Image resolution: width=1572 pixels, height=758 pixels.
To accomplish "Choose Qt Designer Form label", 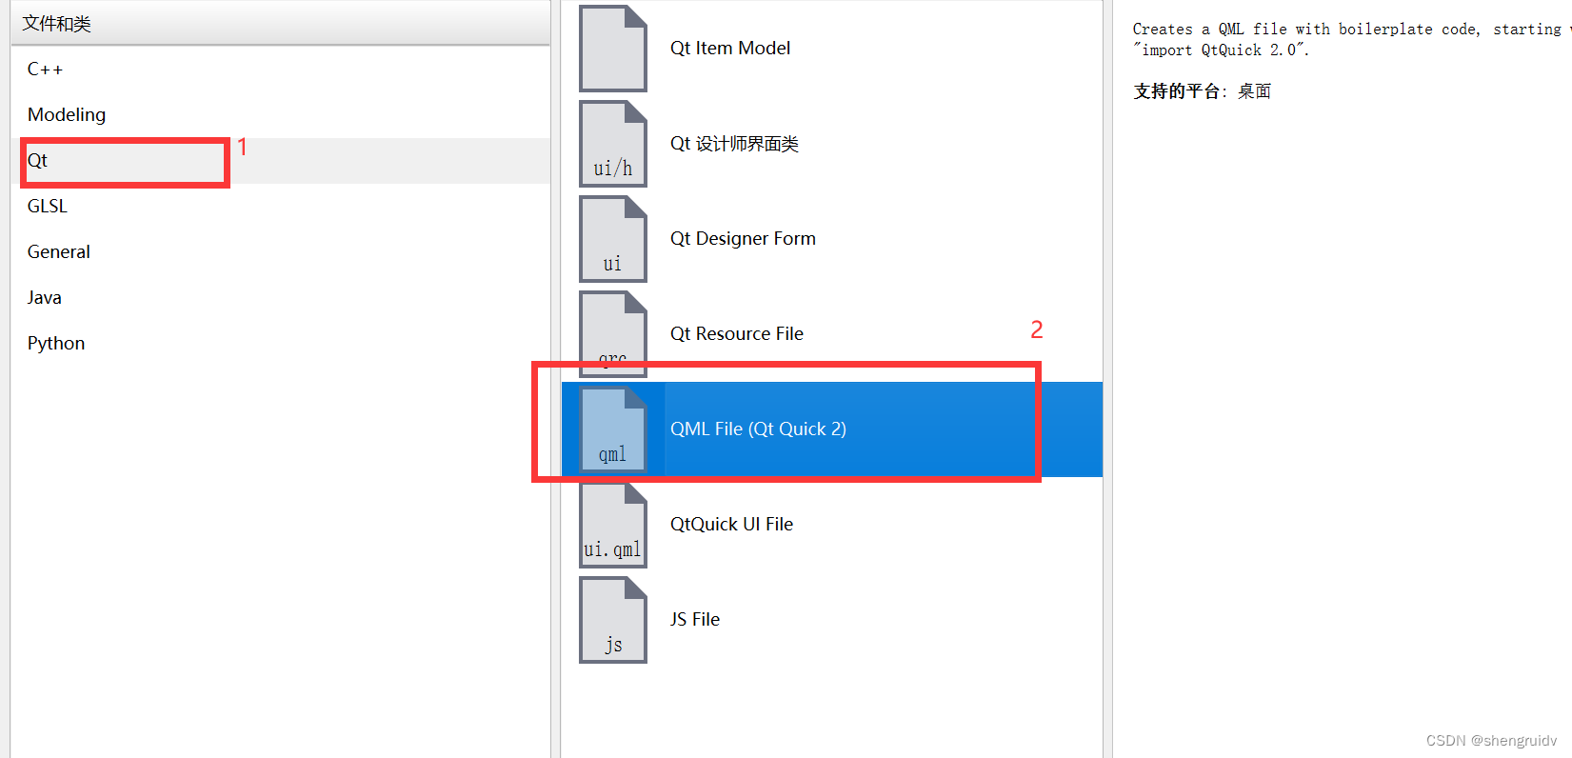I will click(743, 239).
